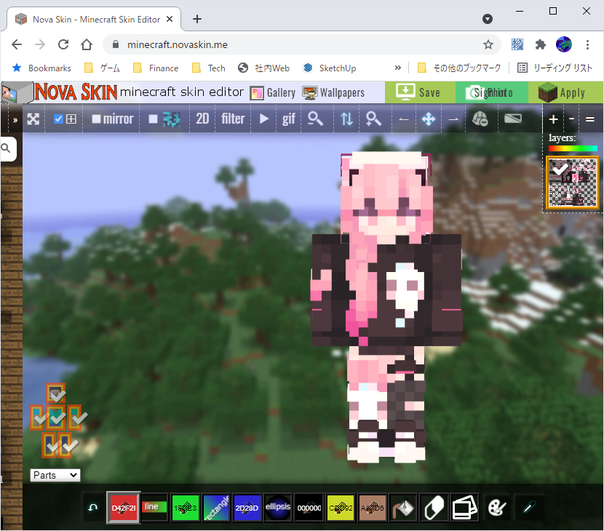
Task: Open the 社内Web bookmark
Action: [x=263, y=68]
